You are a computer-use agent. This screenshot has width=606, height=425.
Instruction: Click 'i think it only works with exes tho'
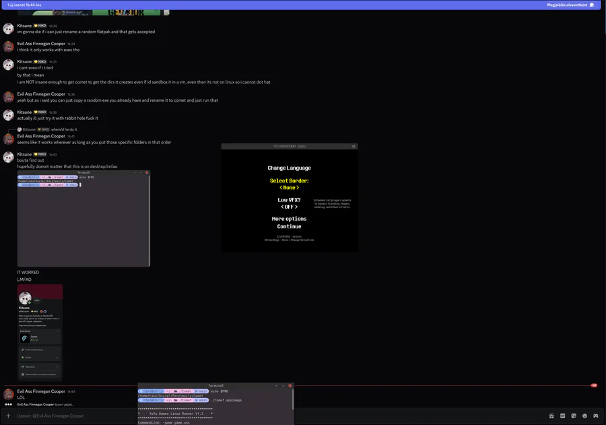(x=48, y=50)
